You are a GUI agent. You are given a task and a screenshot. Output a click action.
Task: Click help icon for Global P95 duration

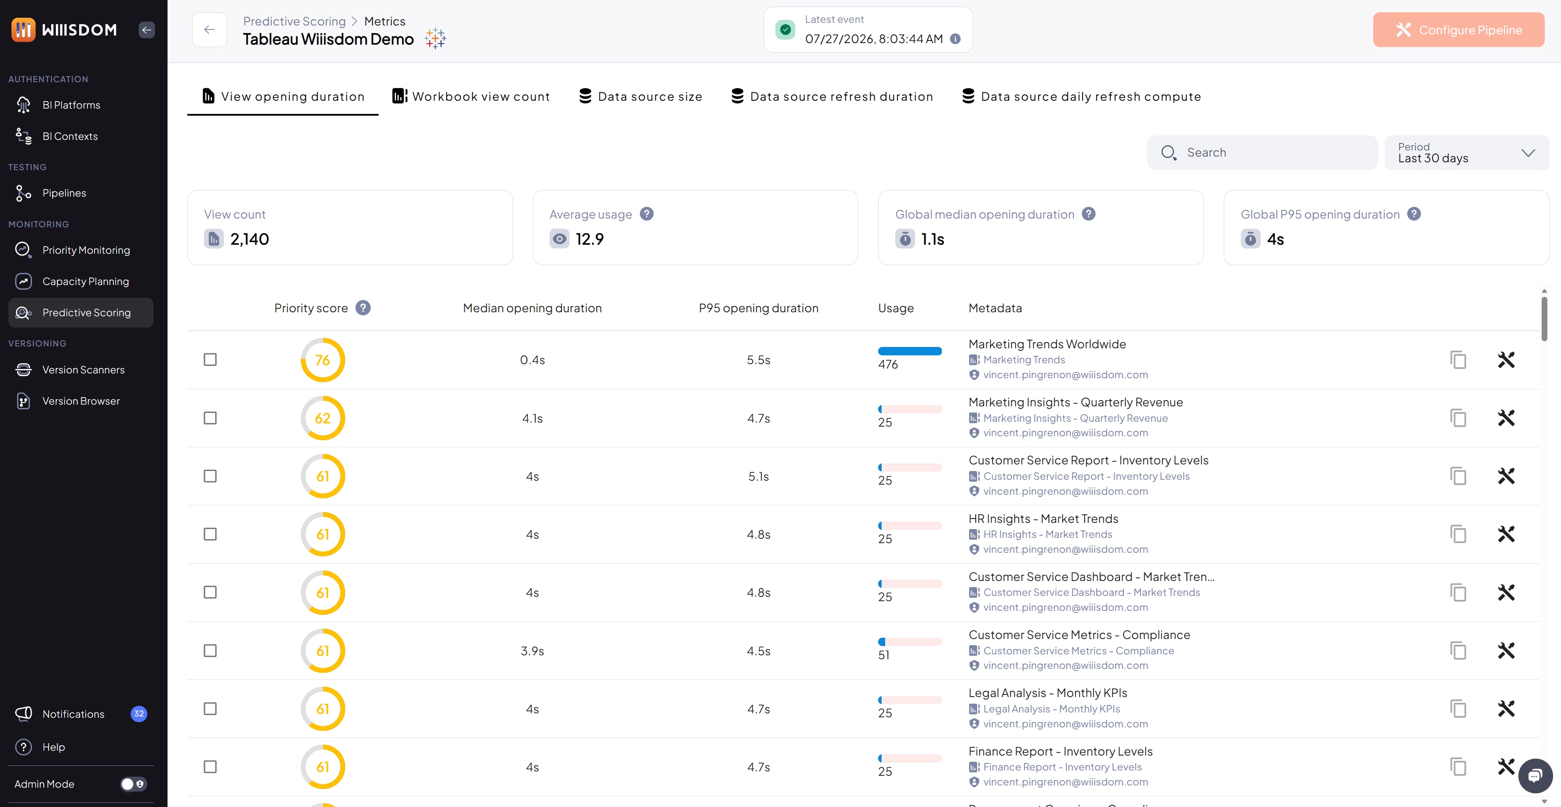point(1414,214)
